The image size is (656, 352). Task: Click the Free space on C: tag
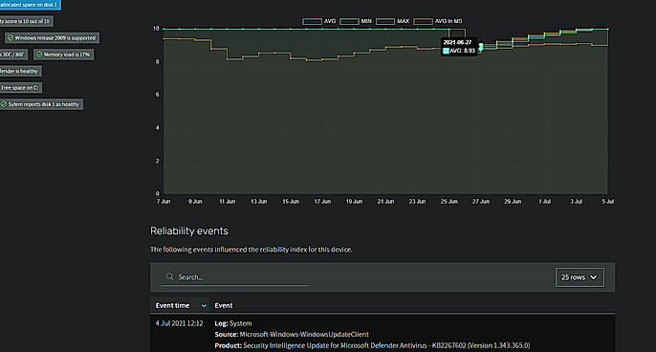[x=20, y=87]
